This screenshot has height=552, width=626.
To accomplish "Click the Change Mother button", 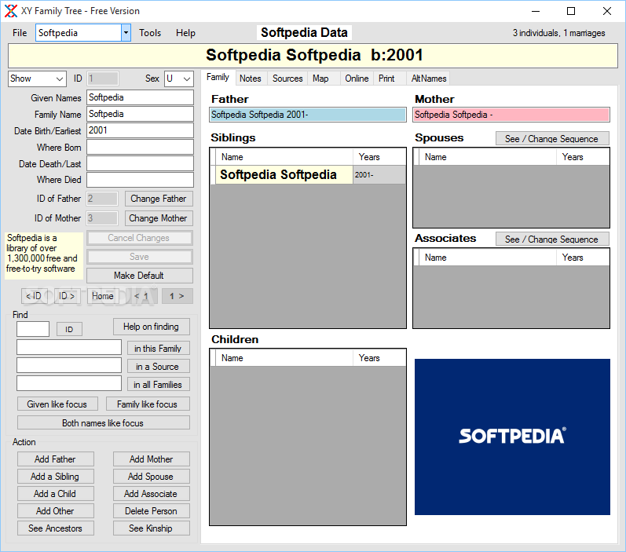I will point(159,218).
